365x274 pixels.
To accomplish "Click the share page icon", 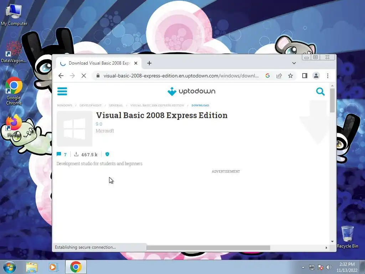I will (x=279, y=76).
